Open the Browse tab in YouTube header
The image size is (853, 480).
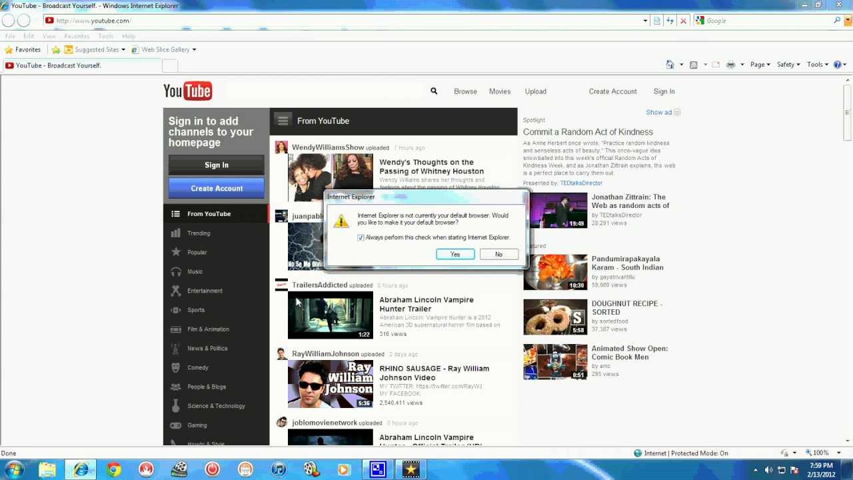(x=465, y=91)
